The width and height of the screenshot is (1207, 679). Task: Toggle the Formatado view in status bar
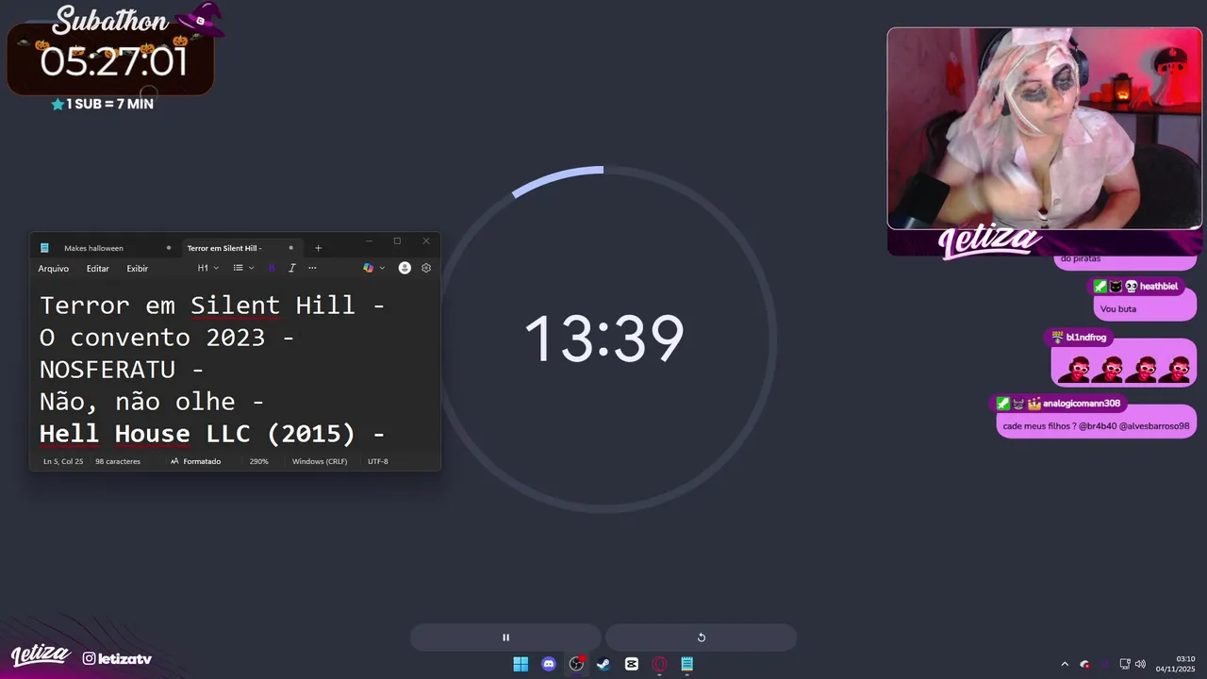195,461
